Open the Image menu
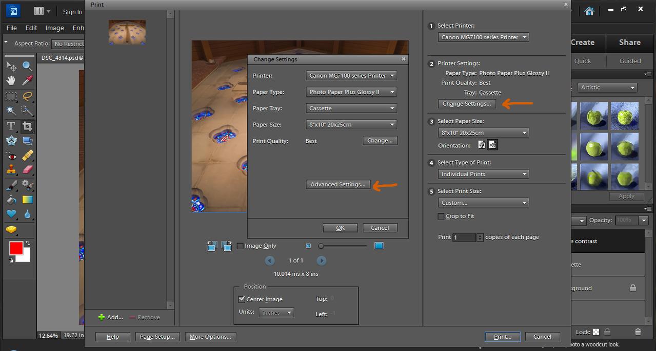This screenshot has height=351, width=656. [54, 28]
